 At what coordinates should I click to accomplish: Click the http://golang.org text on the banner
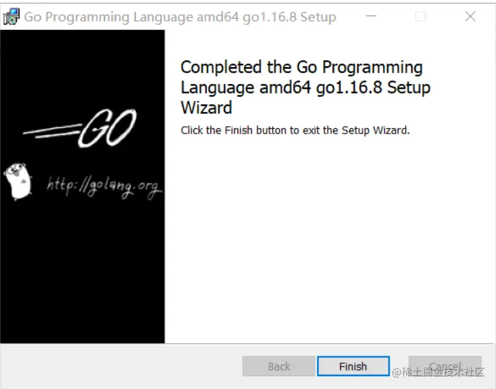[x=104, y=186]
